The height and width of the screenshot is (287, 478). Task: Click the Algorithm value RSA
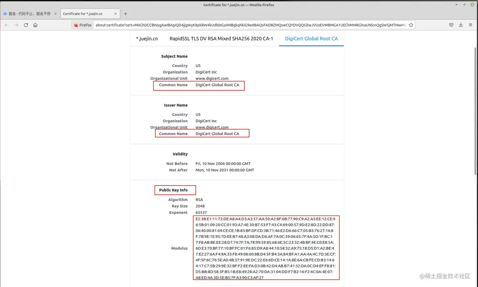[x=199, y=200]
